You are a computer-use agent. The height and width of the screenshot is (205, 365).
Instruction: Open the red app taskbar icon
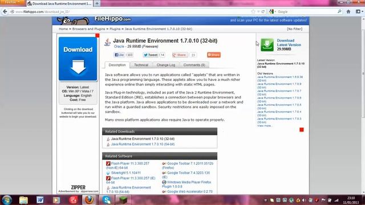click(x=73, y=200)
